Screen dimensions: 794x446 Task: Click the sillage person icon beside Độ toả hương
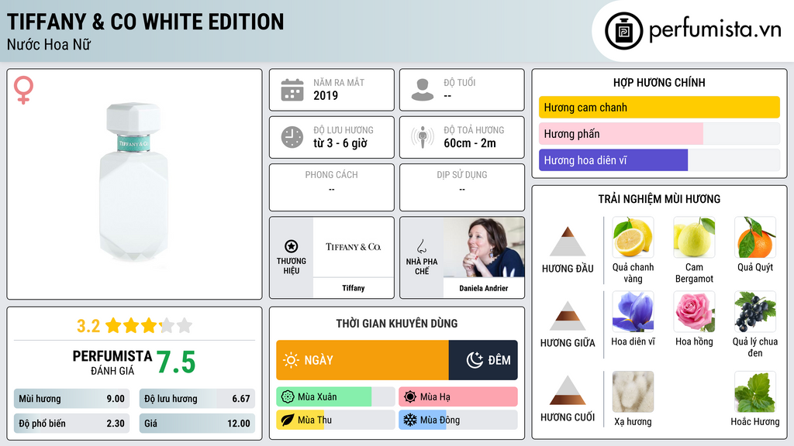[423, 137]
